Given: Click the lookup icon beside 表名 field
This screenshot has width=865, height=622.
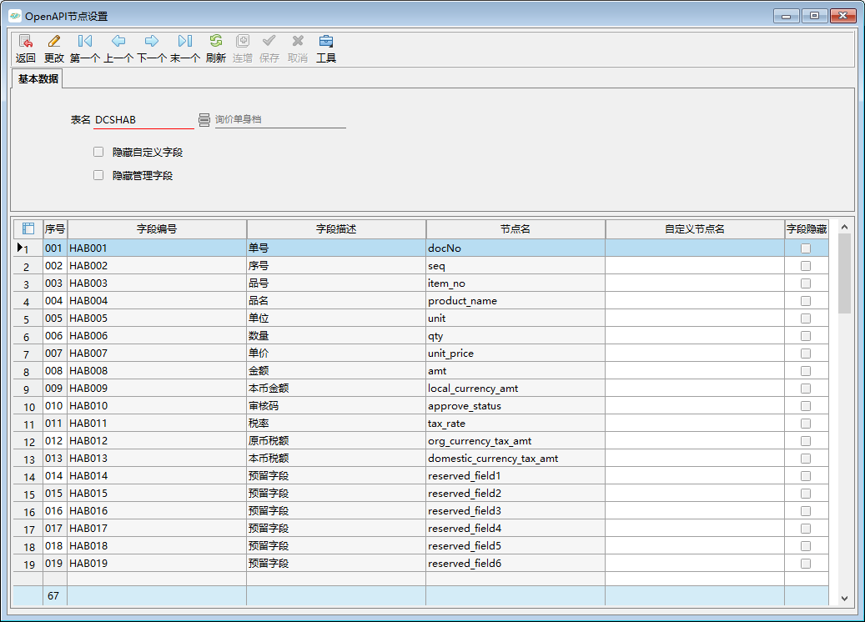Looking at the screenshot, I should tap(204, 120).
